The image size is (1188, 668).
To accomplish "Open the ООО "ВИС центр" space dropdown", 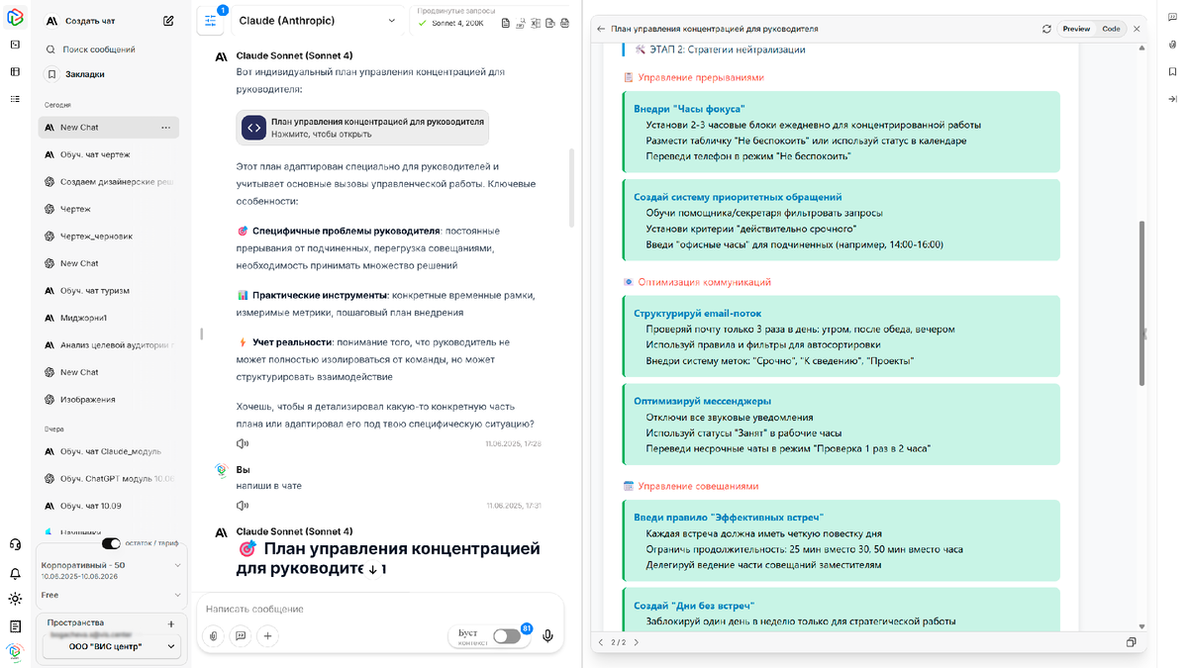I will [x=110, y=646].
